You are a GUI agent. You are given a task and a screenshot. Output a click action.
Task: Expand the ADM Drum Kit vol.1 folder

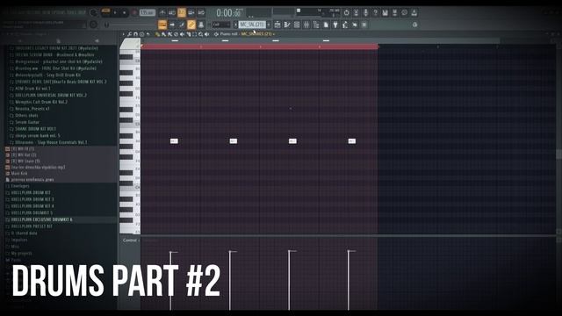click(32, 89)
